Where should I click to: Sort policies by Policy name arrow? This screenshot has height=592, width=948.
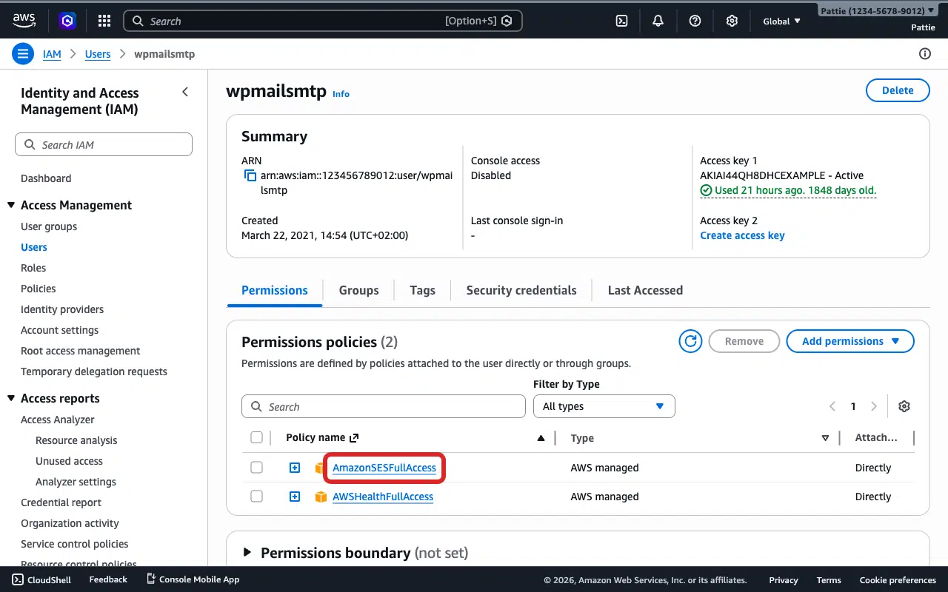tap(541, 438)
